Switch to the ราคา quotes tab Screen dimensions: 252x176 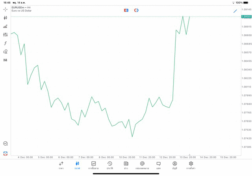[61, 165]
